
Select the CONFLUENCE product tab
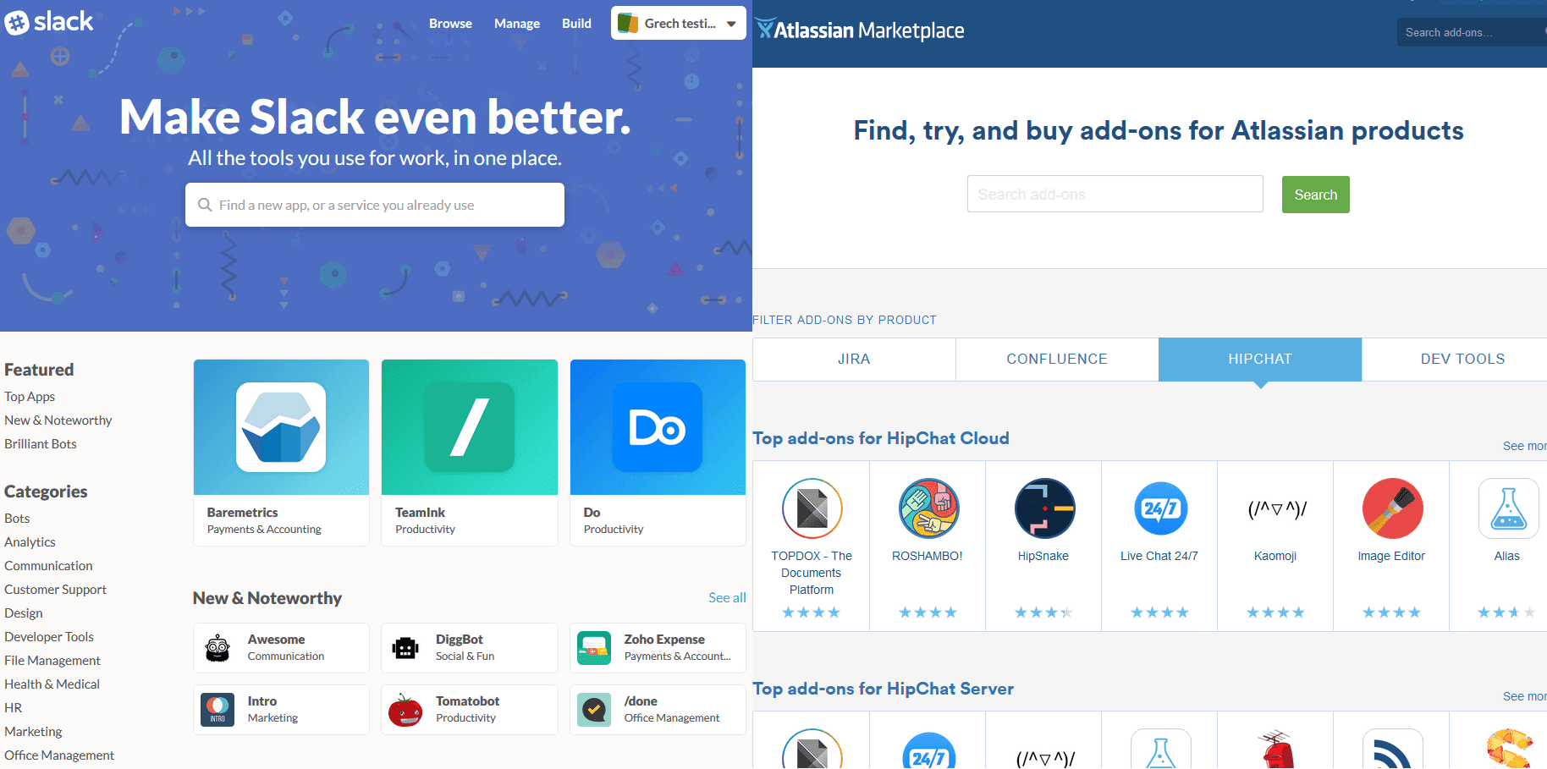point(1057,359)
